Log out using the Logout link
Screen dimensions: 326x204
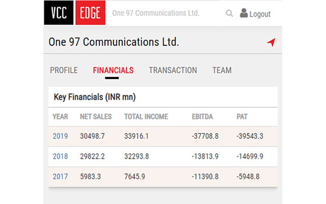click(260, 14)
